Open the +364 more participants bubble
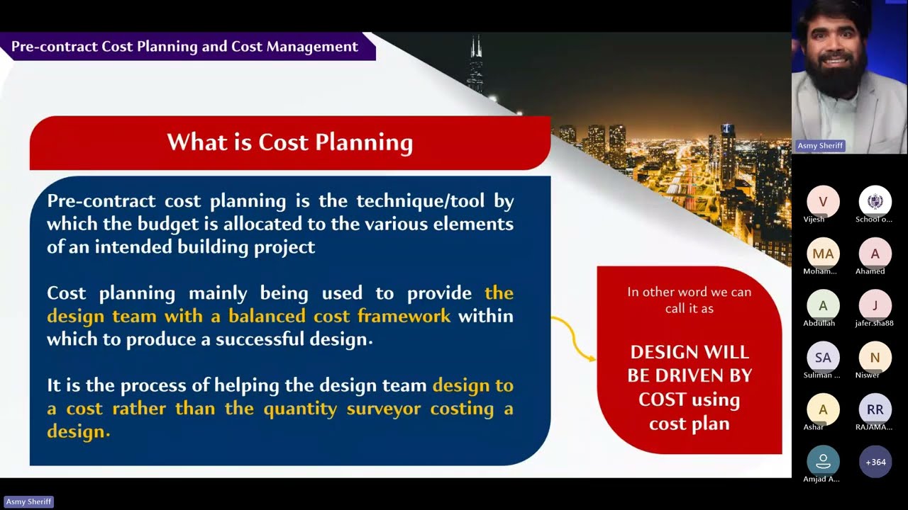This screenshot has height=510, width=908. (x=875, y=462)
